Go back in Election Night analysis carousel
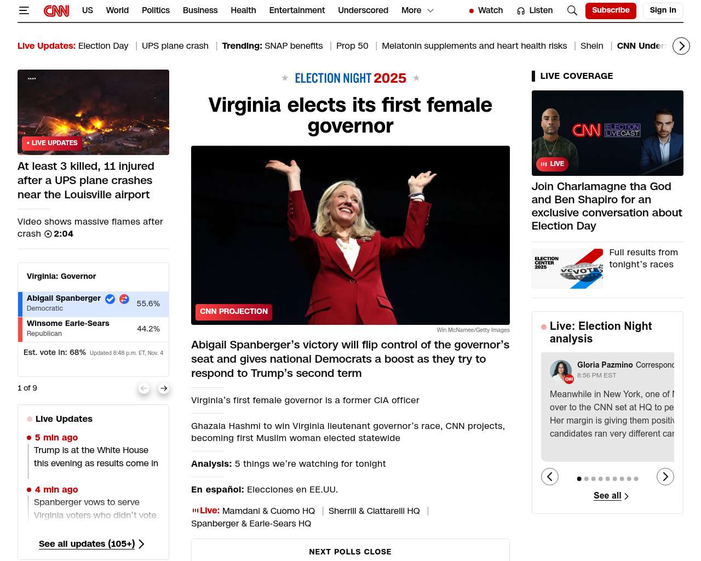This screenshot has height=561, width=701. click(x=550, y=477)
